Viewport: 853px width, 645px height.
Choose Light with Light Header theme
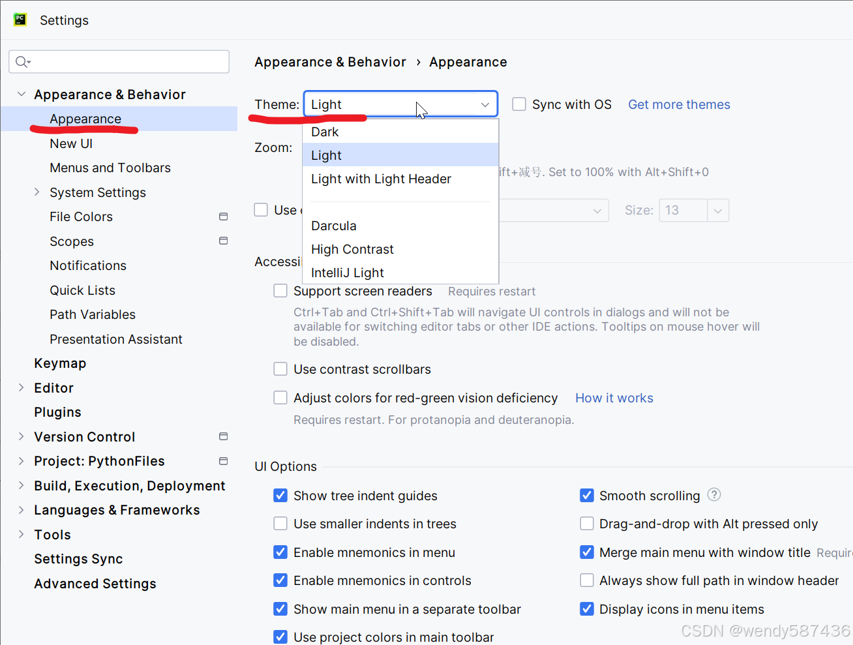click(x=400, y=179)
